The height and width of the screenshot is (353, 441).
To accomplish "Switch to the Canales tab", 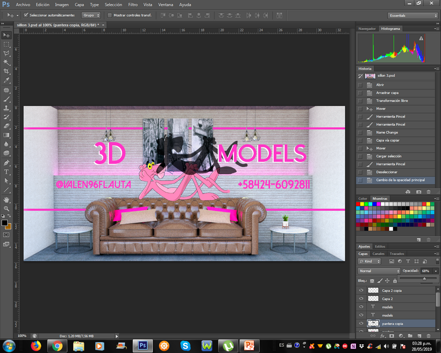I will 378,254.
